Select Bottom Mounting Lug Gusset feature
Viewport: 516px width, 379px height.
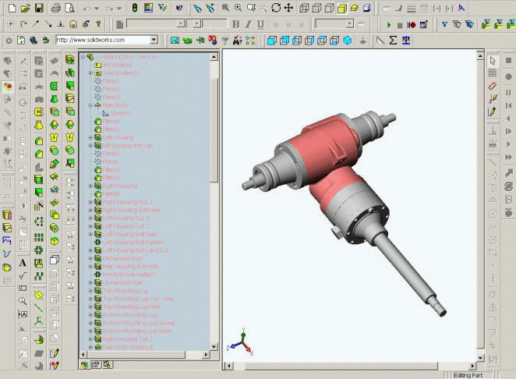tap(139, 323)
